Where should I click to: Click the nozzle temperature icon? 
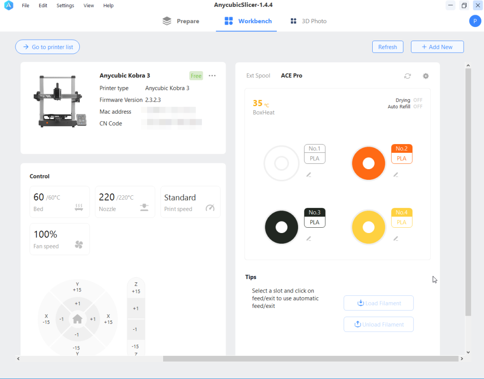pyautogui.click(x=144, y=207)
